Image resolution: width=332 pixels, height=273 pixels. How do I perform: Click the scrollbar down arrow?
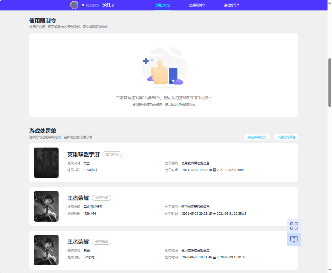click(x=330, y=270)
